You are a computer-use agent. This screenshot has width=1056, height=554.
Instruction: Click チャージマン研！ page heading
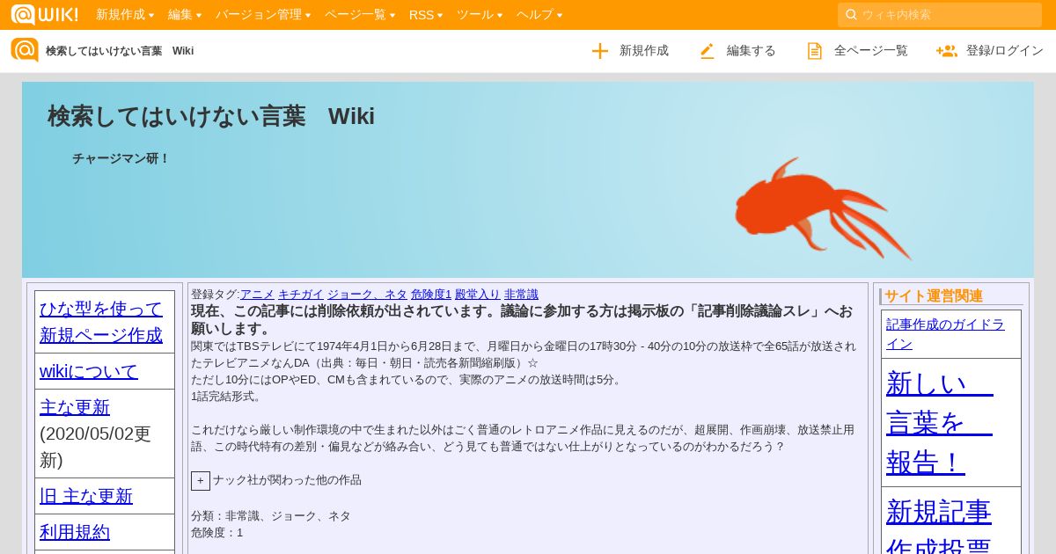[x=121, y=158]
